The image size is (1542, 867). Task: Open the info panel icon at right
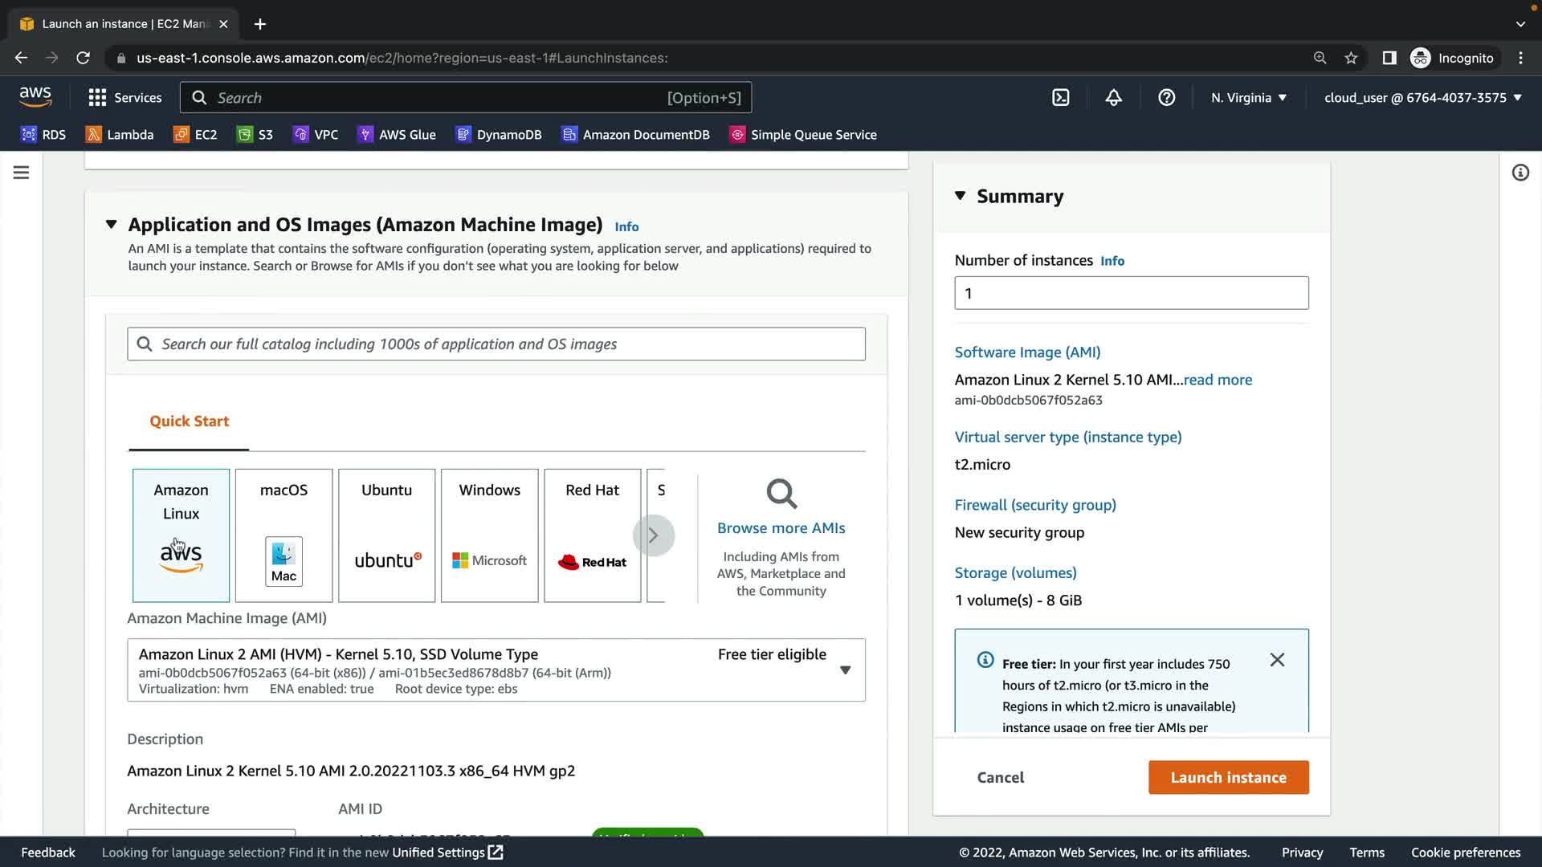pos(1520,173)
